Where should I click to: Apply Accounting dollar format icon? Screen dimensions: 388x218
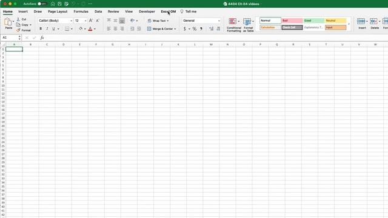184,29
